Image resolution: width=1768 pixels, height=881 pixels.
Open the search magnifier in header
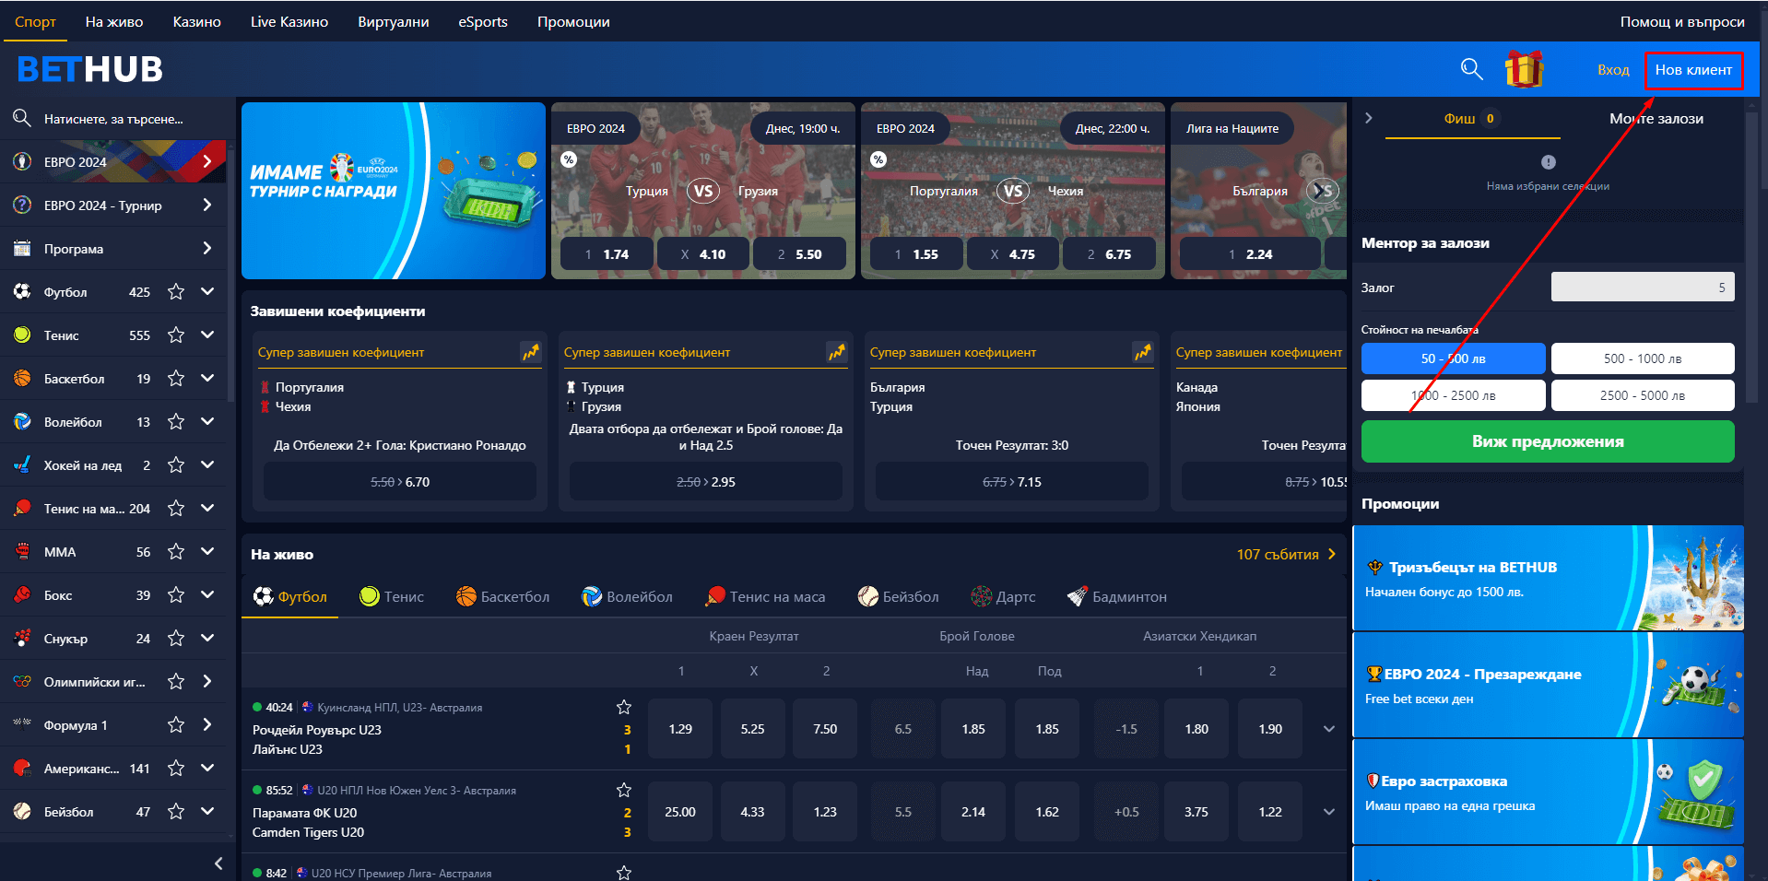point(1471,69)
